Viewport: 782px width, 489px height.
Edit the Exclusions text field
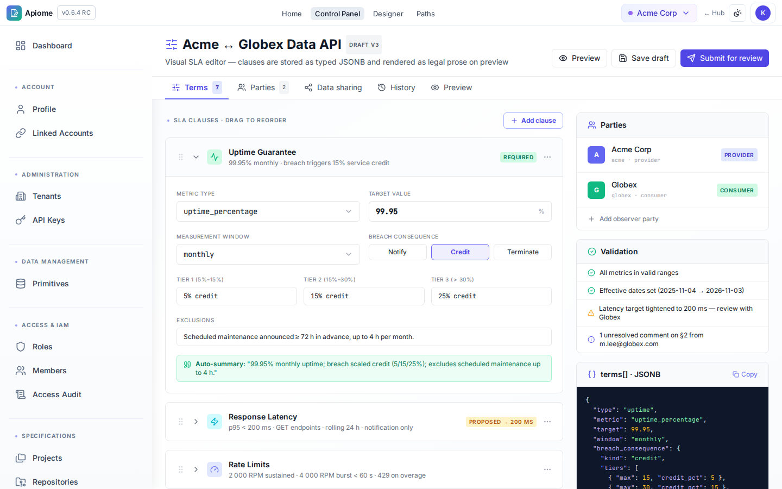[x=364, y=337]
